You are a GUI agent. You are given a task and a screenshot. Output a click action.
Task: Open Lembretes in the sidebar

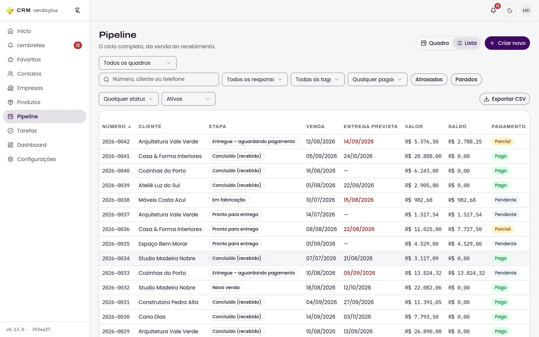coord(45,45)
